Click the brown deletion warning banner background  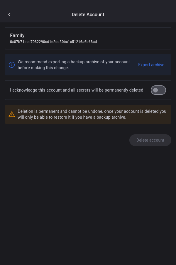(147, 120)
